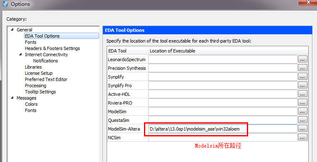Select Internet Connectivity category
317x162 pixels.
[46, 55]
